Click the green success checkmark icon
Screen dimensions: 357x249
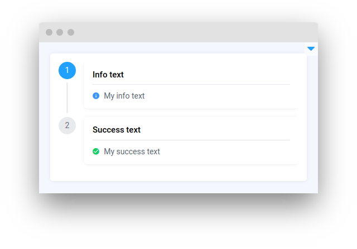[96, 152]
